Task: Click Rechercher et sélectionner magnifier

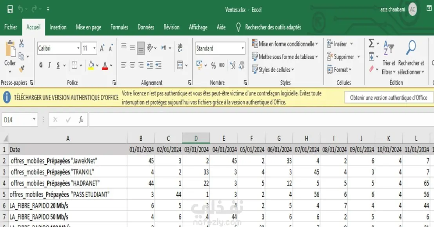Action: 411,48
